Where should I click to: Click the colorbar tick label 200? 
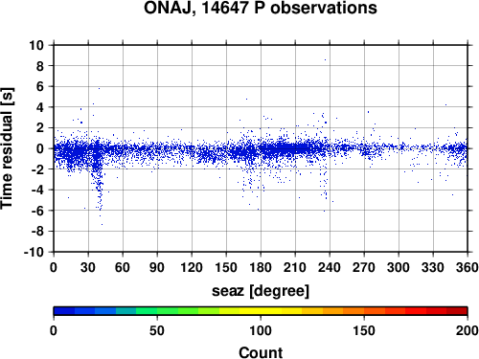tap(468, 330)
